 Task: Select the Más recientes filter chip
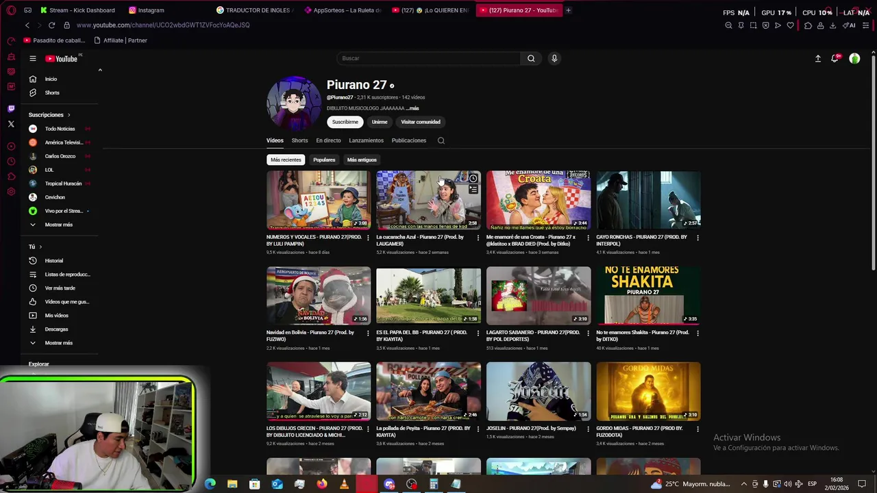(286, 160)
